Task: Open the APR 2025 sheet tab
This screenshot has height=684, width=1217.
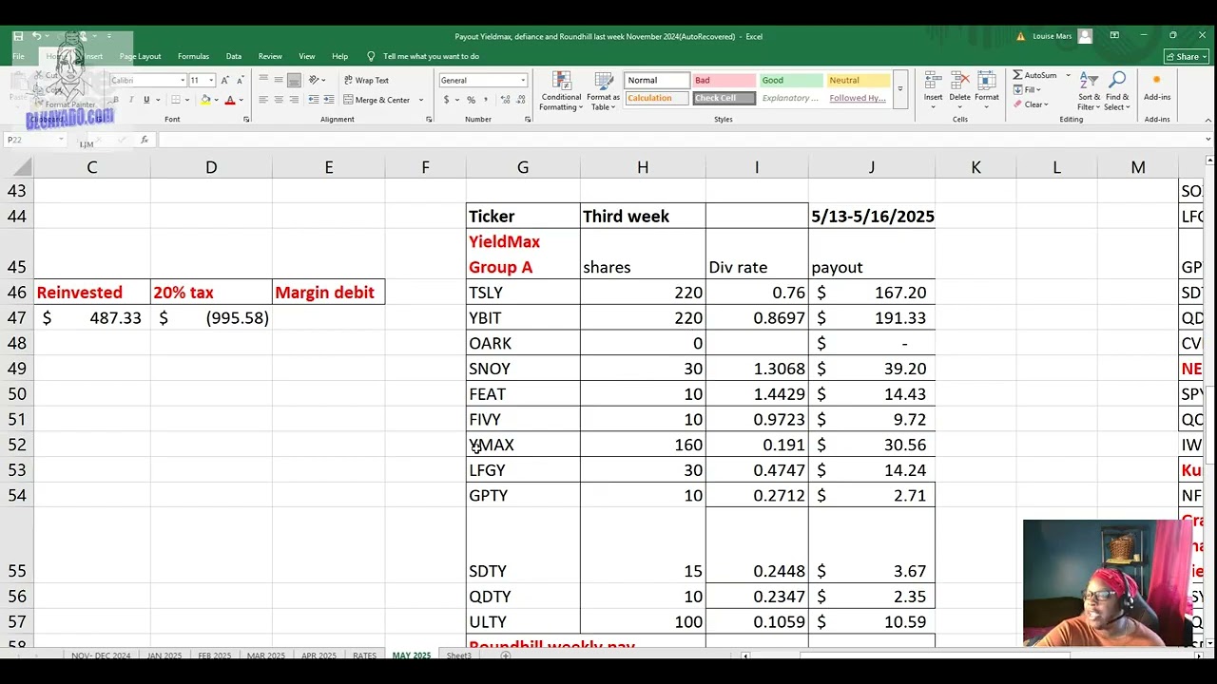Action: (x=319, y=655)
